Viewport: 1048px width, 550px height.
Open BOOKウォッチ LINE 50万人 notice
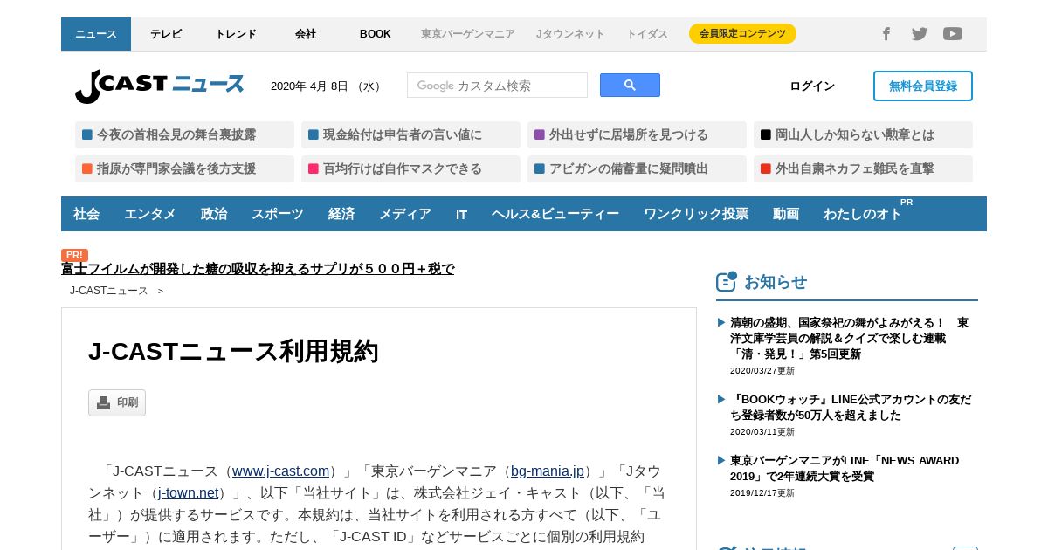pyautogui.click(x=851, y=407)
